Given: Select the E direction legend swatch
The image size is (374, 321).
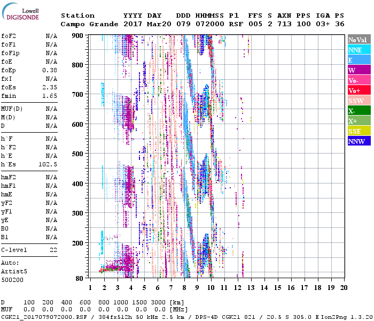Looking at the screenshot, I should click(x=359, y=60).
